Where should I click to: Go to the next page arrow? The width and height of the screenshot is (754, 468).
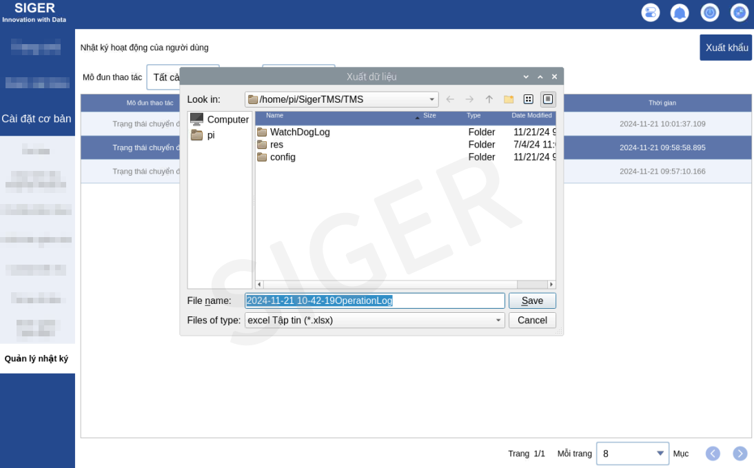[x=740, y=453]
